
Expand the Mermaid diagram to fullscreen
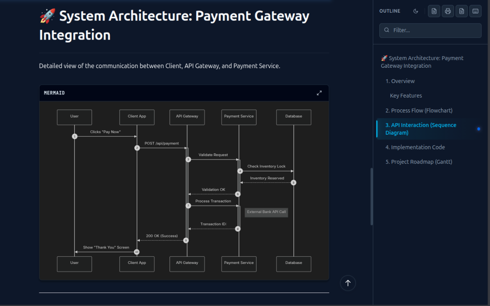319,93
